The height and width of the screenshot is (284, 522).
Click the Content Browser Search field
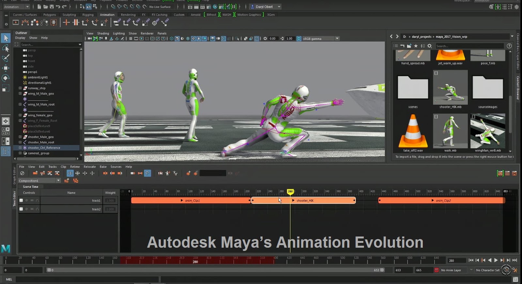pyautogui.click(x=470, y=46)
